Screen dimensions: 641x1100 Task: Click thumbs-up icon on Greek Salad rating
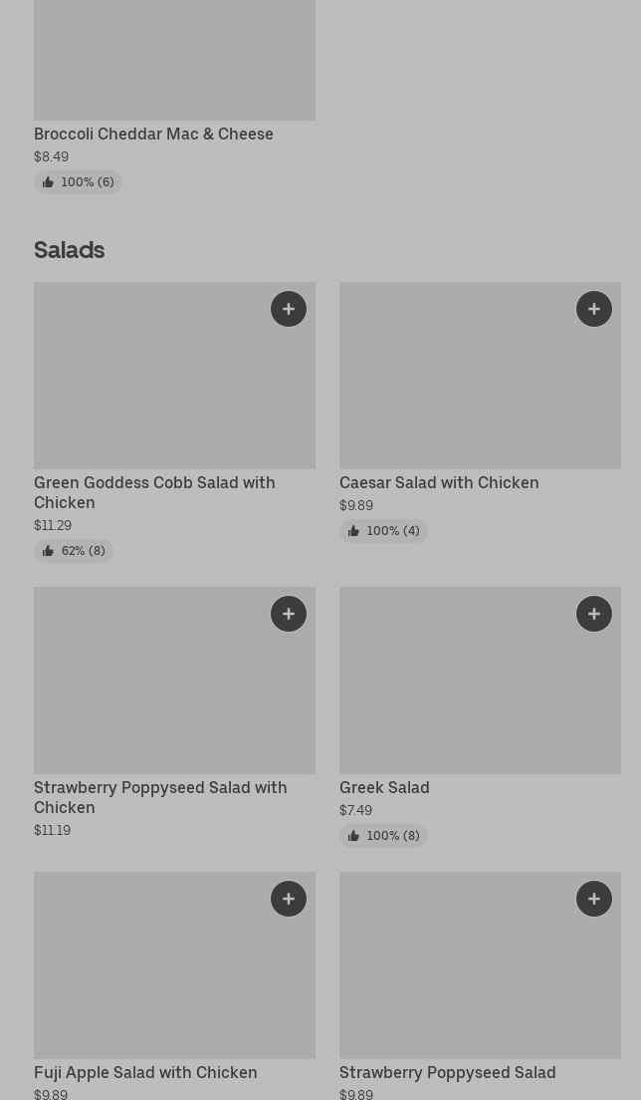pyautogui.click(x=353, y=836)
